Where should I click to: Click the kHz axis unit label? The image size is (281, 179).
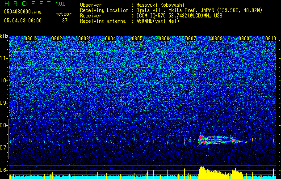(4, 36)
